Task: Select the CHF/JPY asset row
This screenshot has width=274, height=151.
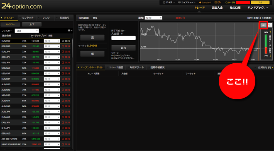Action: [x=35, y=128]
